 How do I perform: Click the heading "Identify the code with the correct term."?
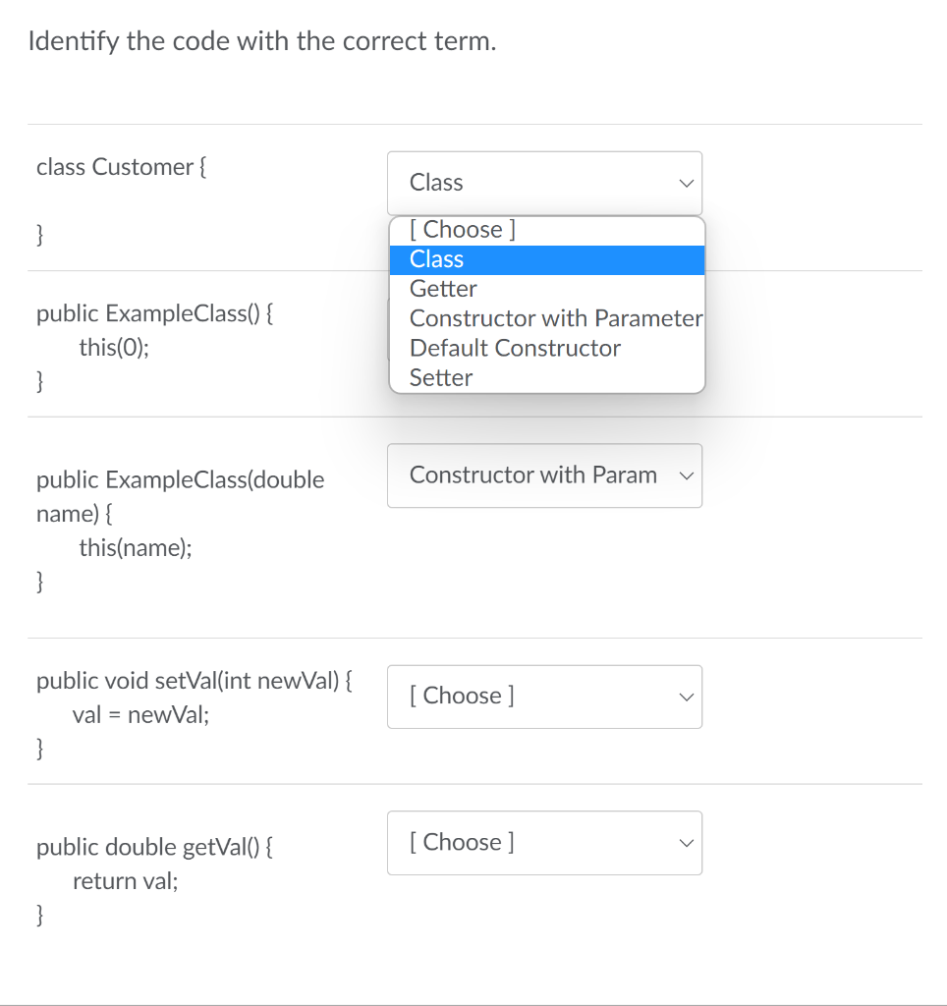(264, 41)
